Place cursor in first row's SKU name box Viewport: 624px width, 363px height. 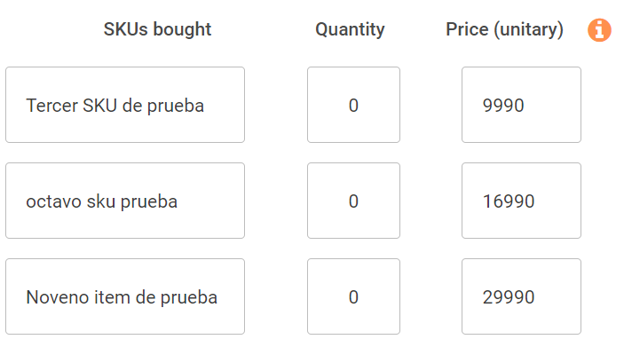pyautogui.click(x=125, y=105)
